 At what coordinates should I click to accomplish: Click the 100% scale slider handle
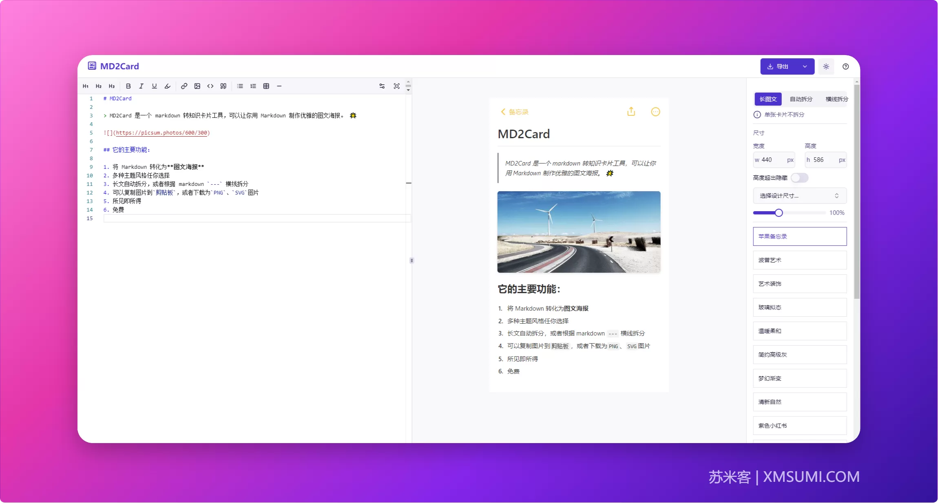pyautogui.click(x=779, y=213)
